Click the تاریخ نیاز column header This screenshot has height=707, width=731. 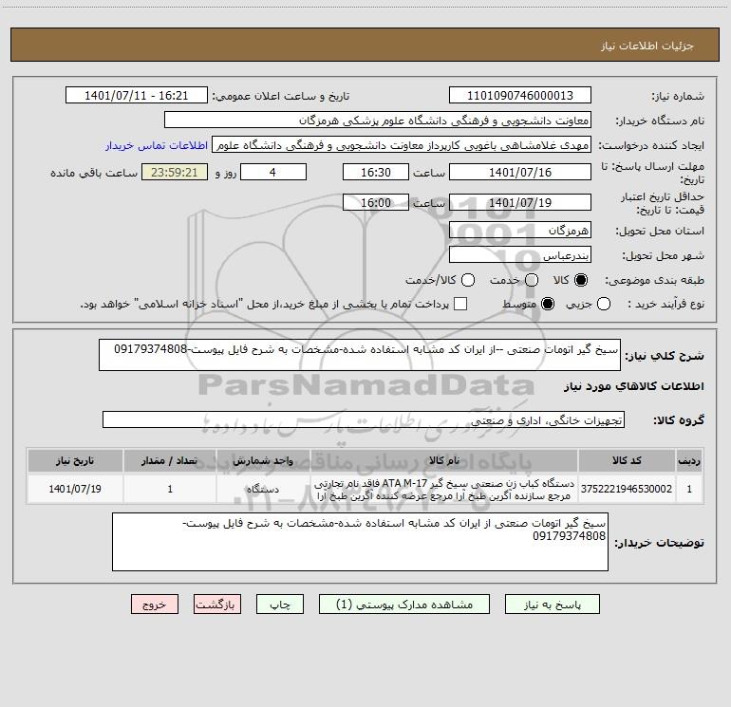[75, 461]
